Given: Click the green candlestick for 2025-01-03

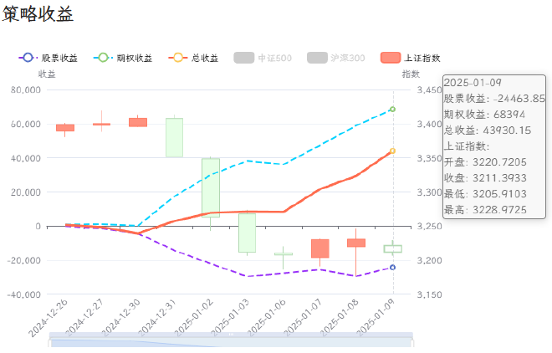Looking at the screenshot, I should point(247,233).
